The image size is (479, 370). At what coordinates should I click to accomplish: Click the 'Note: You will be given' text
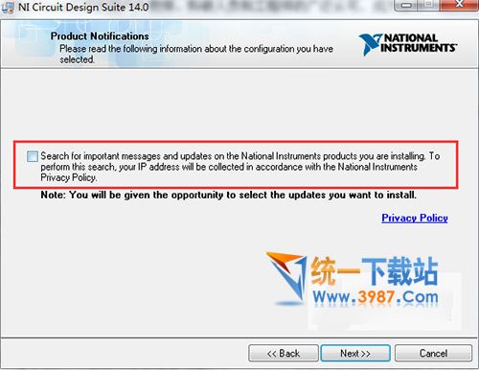[228, 195]
